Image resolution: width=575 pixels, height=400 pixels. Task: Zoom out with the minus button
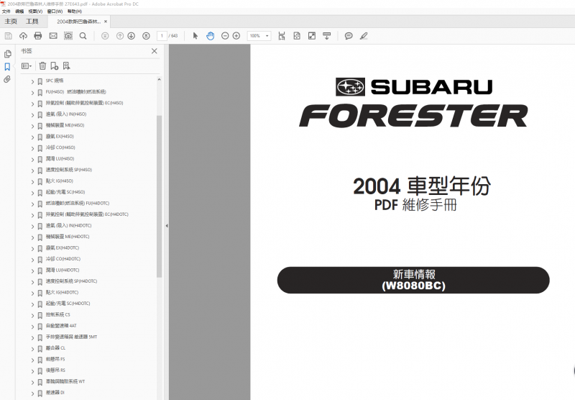click(225, 36)
